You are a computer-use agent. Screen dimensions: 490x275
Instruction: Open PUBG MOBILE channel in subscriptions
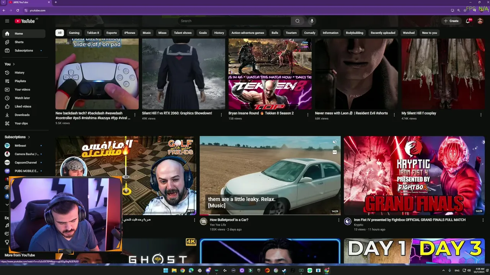[x=24, y=171]
